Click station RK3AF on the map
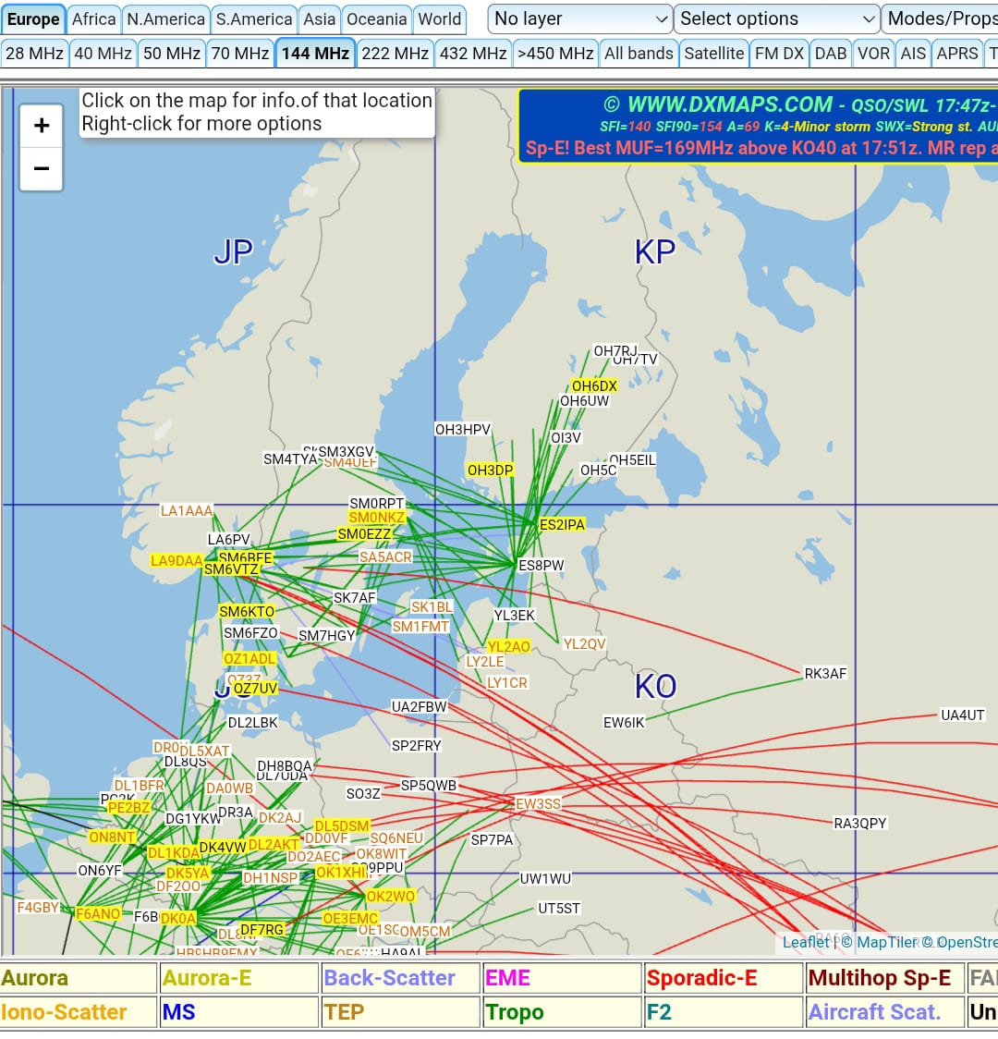Viewport: 998px width, 1039px height. (825, 673)
